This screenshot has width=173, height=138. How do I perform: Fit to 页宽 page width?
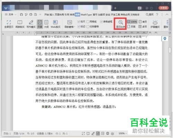(131, 27)
